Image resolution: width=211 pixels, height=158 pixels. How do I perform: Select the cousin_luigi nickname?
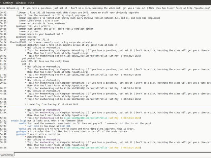click(18, 121)
